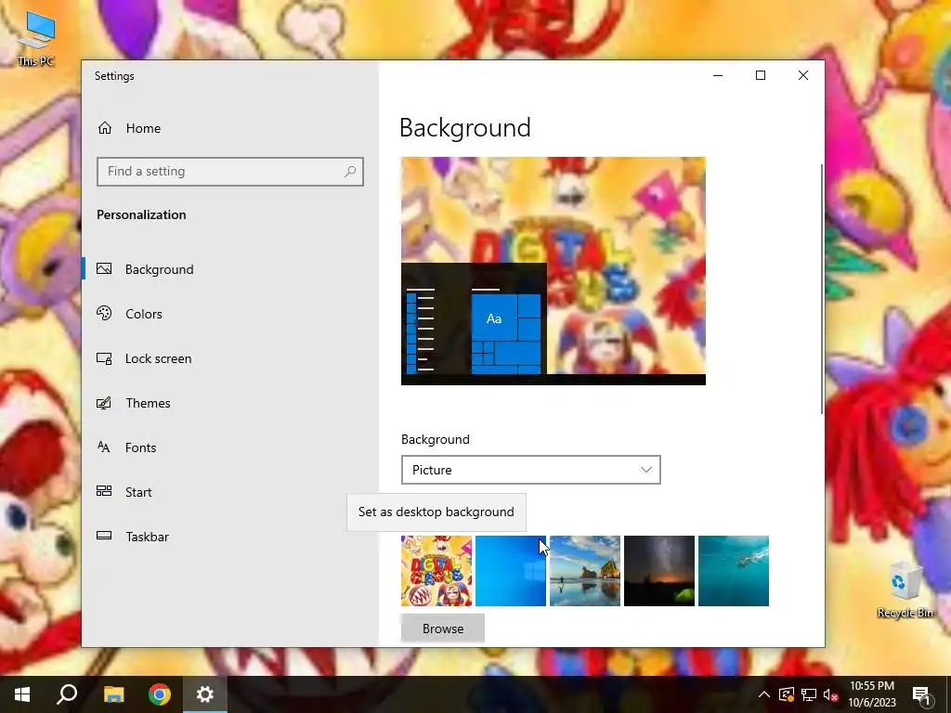Select the Digital Circus picture thumbnail
Screen dimensions: 951x713
tap(436, 571)
